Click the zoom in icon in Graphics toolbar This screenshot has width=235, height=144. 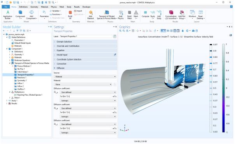120,31
